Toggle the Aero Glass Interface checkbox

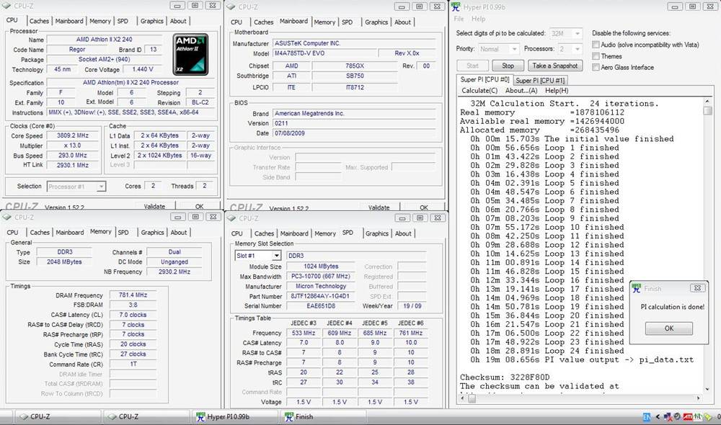point(596,67)
